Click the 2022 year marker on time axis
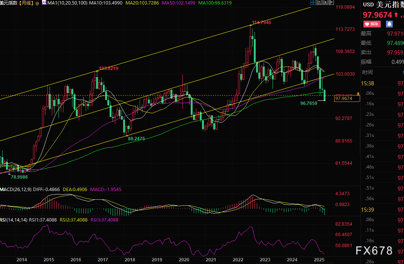Image resolution: width=404 pixels, height=264 pixels. (238, 259)
